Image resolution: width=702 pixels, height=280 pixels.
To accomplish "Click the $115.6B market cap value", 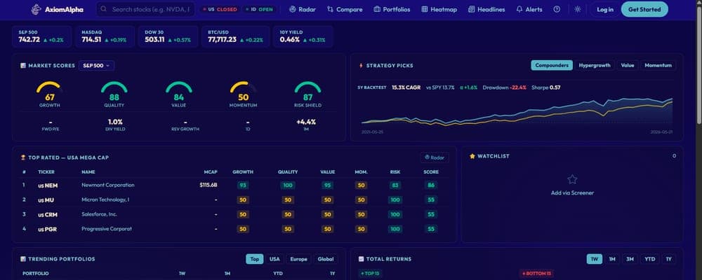I will click(x=208, y=185).
